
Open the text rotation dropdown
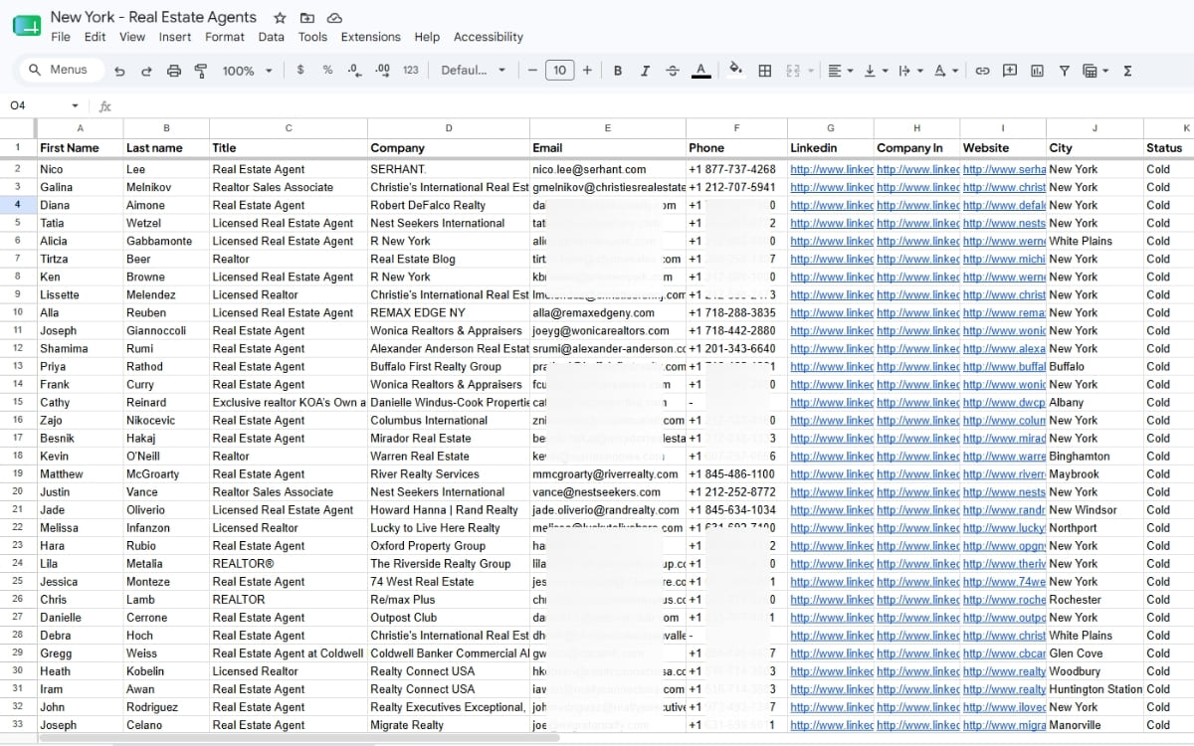click(x=946, y=71)
